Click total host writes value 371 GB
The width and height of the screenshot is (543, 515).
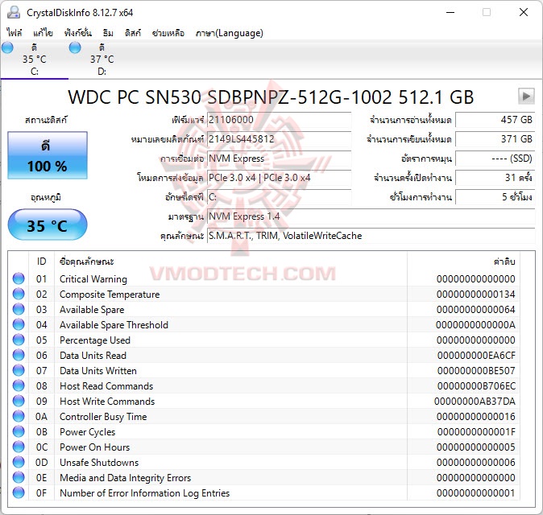(x=495, y=139)
